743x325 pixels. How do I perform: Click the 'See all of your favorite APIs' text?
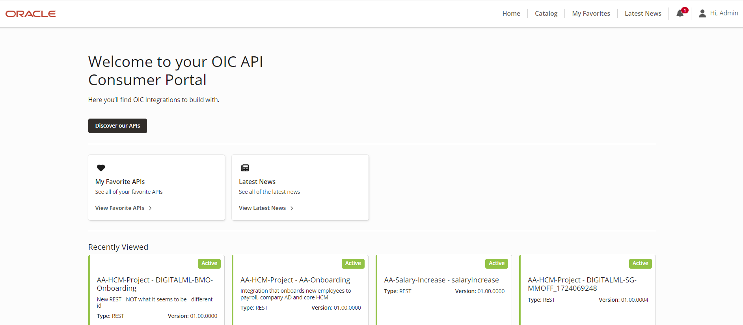[x=129, y=192]
